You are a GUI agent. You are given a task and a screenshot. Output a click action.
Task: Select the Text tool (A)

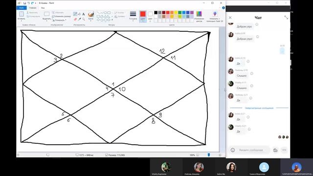[84, 14]
